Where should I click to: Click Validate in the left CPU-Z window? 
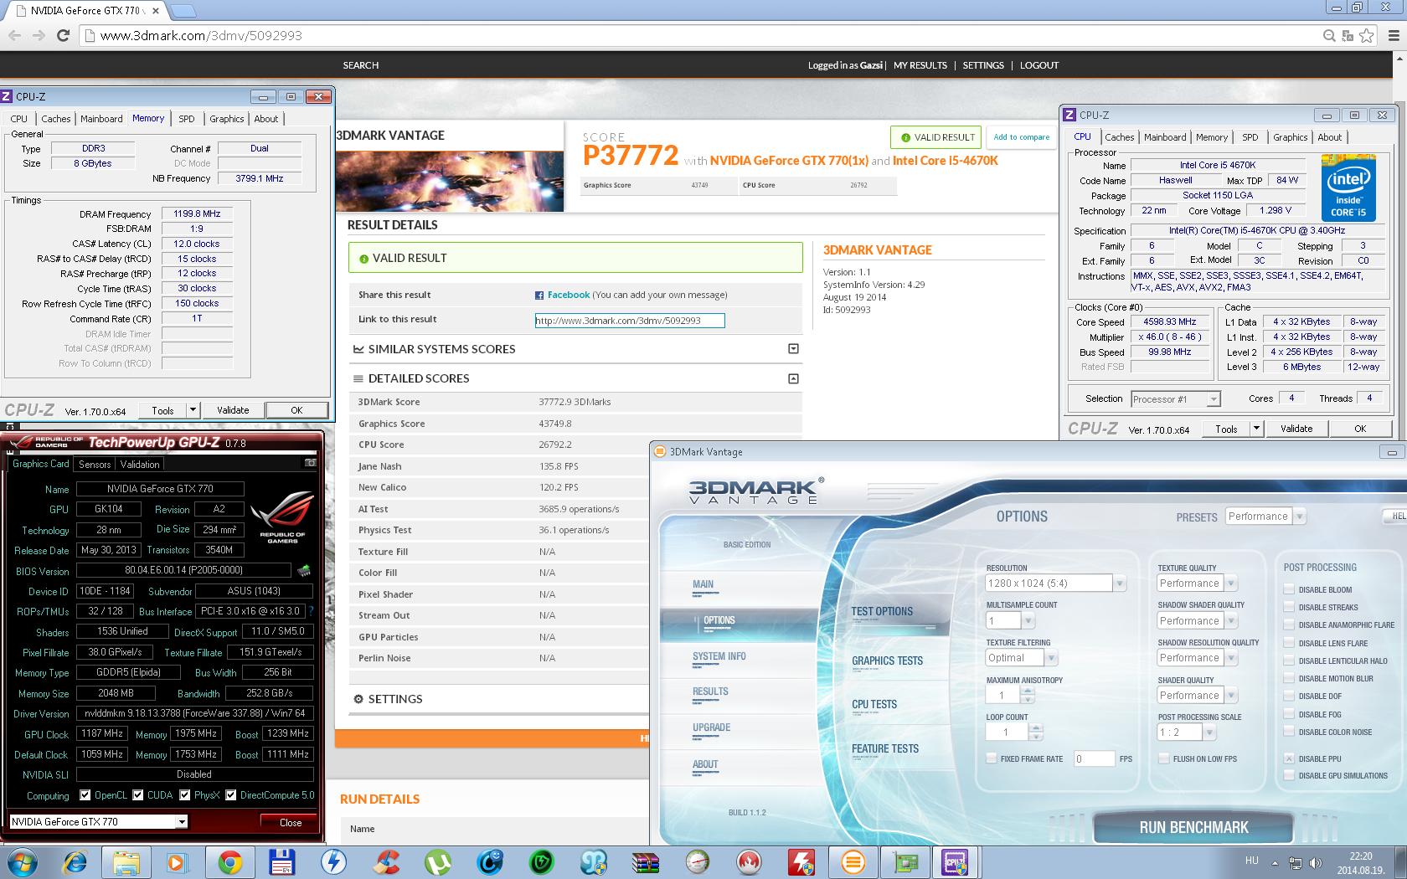233,410
